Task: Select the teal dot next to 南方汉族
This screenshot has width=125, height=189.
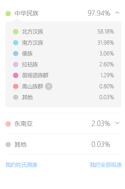Action: pyautogui.click(x=16, y=43)
